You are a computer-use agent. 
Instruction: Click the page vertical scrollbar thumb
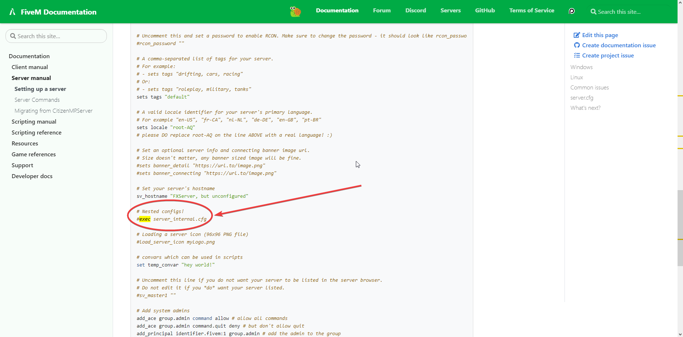pos(680,228)
